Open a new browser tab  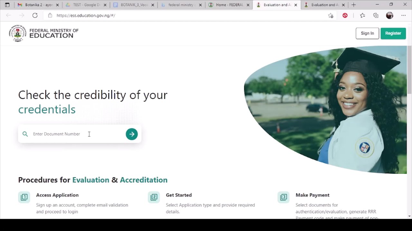(353, 5)
